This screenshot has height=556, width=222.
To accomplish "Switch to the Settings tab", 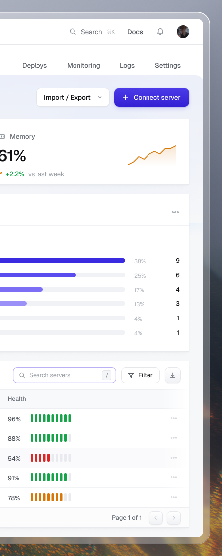I will point(168,65).
